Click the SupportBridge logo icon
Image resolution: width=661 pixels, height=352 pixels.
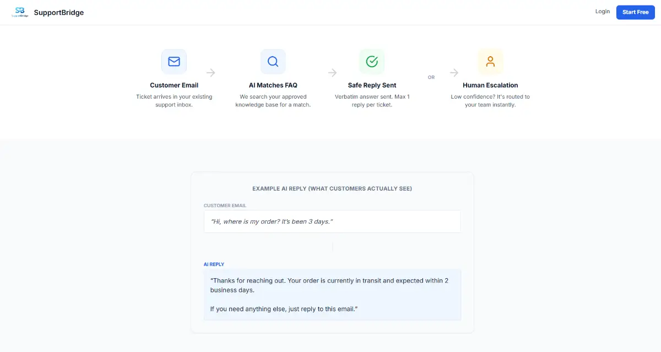[20, 12]
